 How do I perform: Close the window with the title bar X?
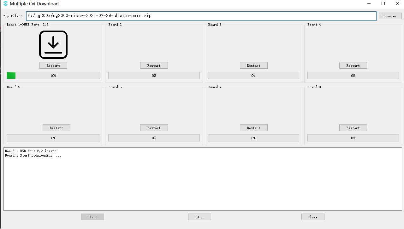pos(398,4)
